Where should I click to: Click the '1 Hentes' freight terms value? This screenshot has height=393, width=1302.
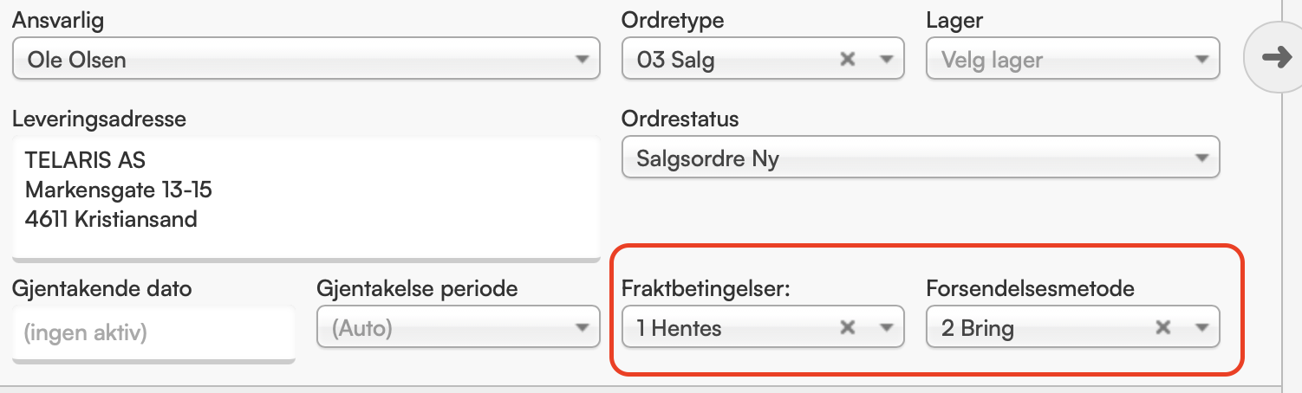point(680,328)
